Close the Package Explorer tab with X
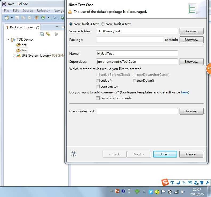 coord(37,27)
